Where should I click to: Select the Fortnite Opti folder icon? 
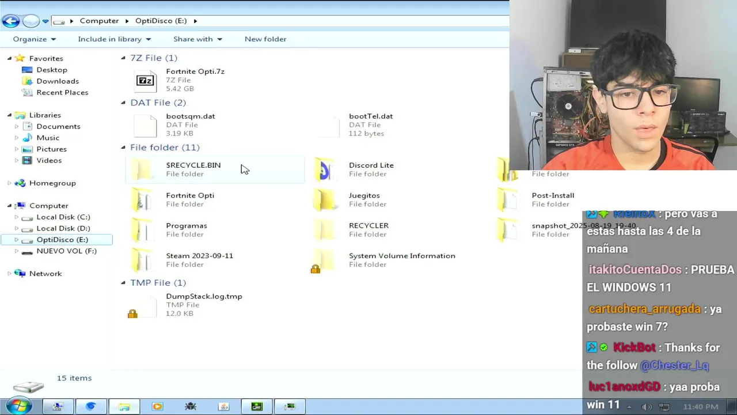(x=142, y=199)
